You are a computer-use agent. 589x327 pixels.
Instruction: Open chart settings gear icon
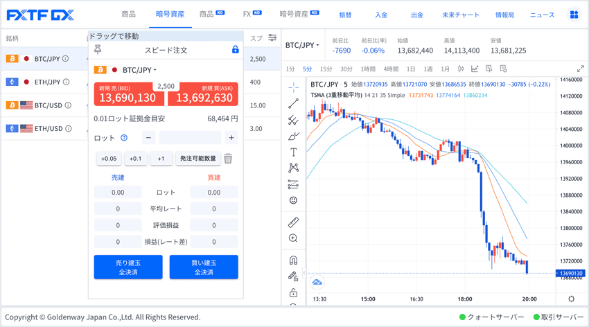click(572, 299)
